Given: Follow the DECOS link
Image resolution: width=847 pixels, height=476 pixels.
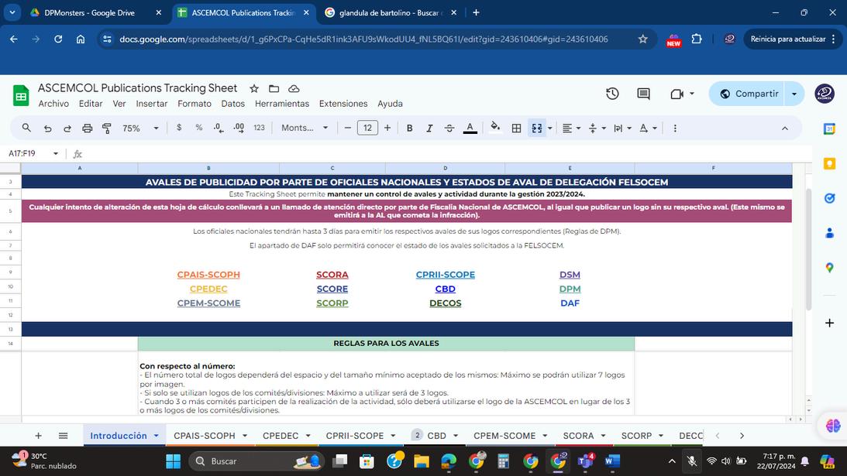Looking at the screenshot, I should point(445,303).
